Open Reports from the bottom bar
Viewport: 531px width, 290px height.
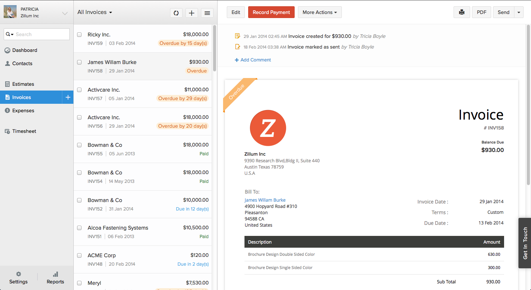[x=55, y=277]
